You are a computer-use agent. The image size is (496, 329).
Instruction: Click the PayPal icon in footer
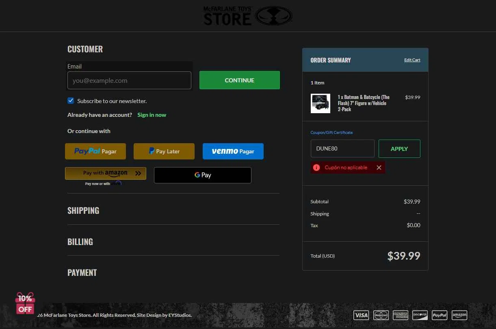click(x=440, y=315)
